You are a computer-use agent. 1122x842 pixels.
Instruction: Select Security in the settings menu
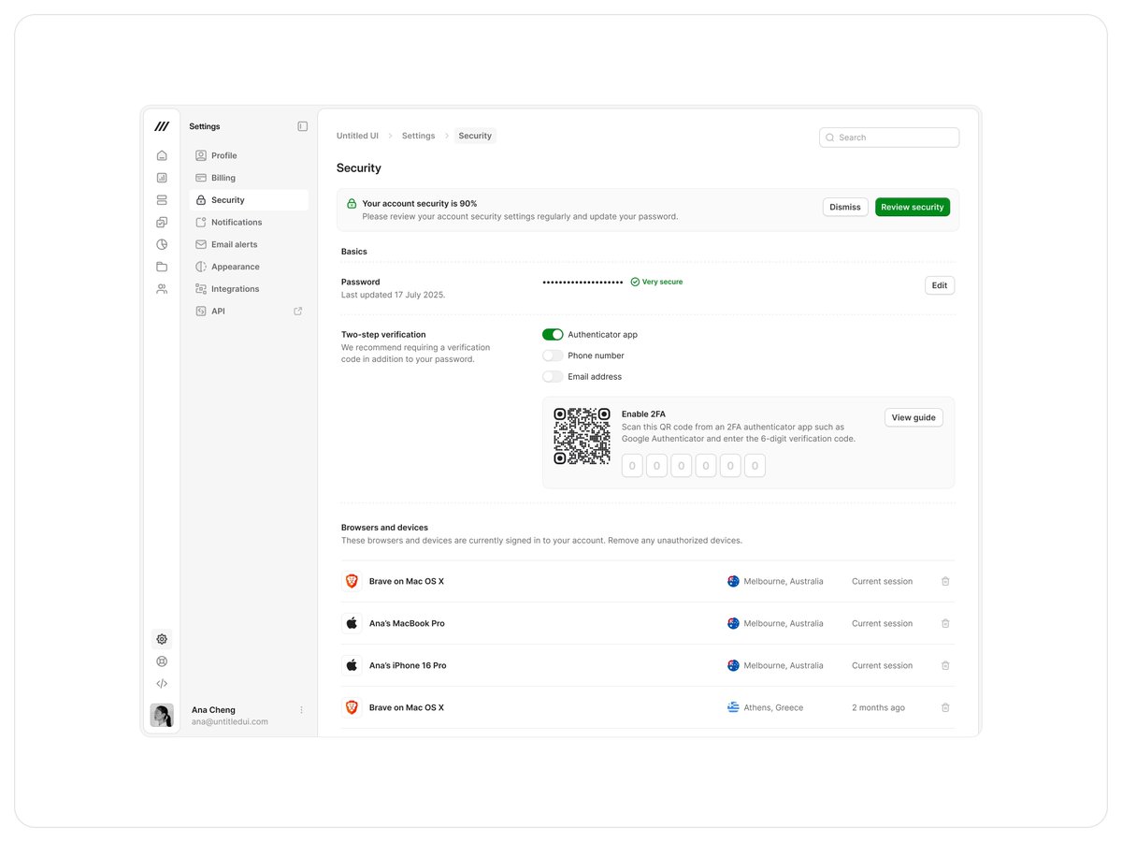[249, 200]
